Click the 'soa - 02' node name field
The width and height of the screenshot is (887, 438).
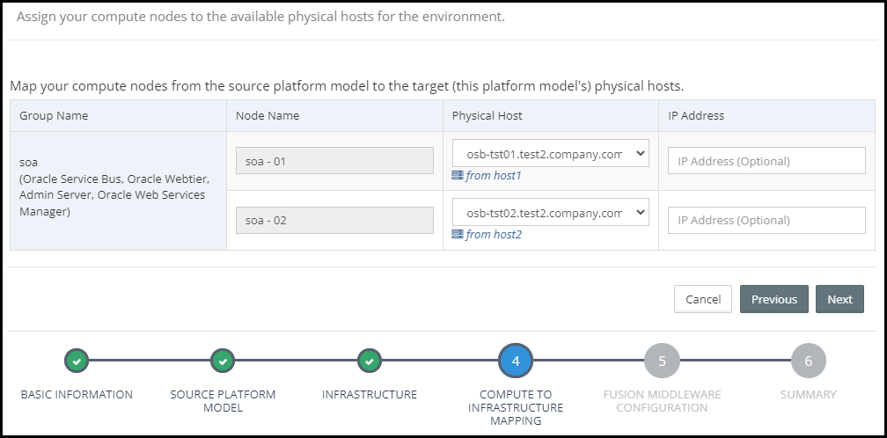point(334,221)
